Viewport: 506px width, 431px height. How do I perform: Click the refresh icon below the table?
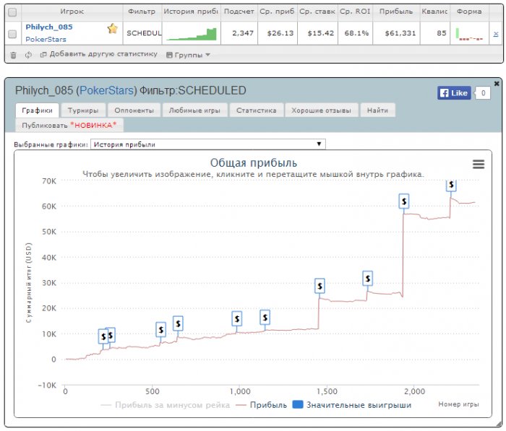[28, 55]
